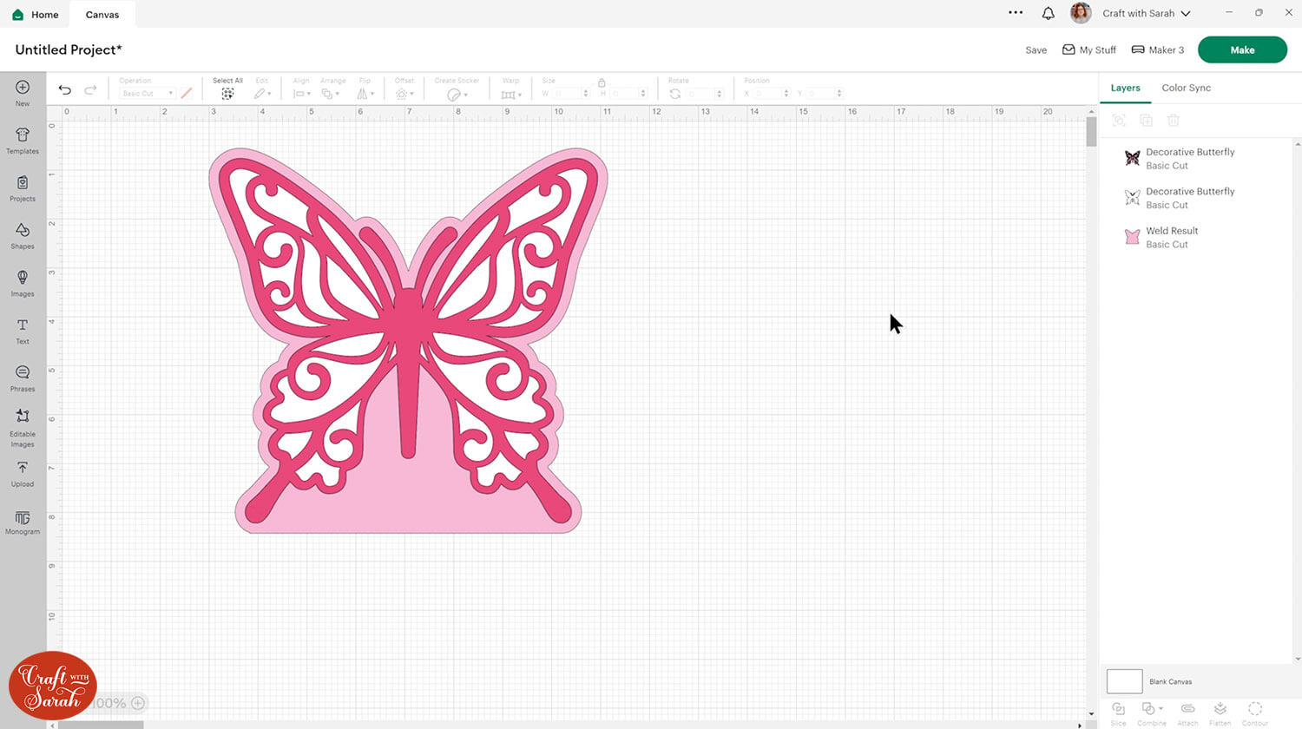Select the white-thumbnail Decorative Butterfly layer
The width and height of the screenshot is (1302, 729).
[1198, 198]
